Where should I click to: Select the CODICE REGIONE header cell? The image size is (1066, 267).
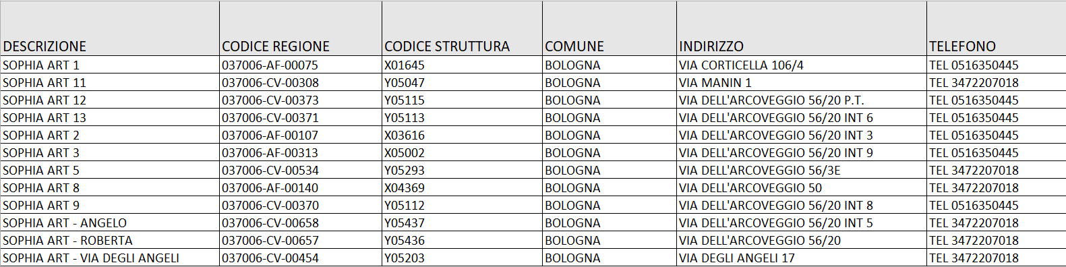pos(301,28)
